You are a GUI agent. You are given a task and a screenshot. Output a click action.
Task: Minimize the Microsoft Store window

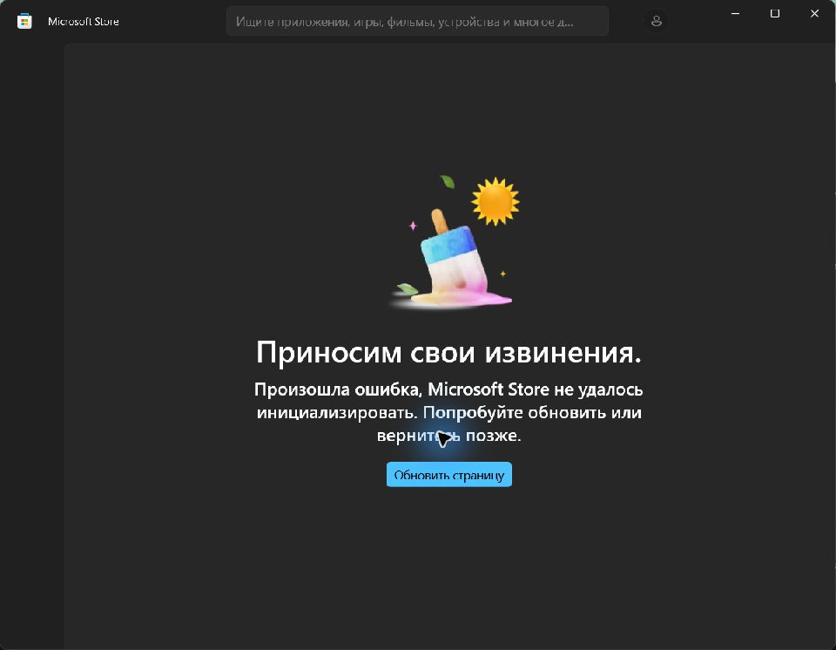735,13
